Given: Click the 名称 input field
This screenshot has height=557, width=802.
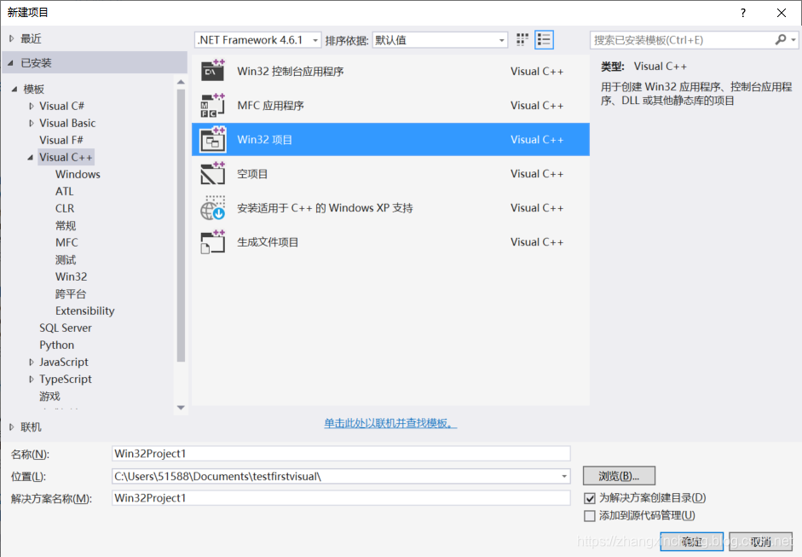Looking at the screenshot, I should click(x=341, y=454).
